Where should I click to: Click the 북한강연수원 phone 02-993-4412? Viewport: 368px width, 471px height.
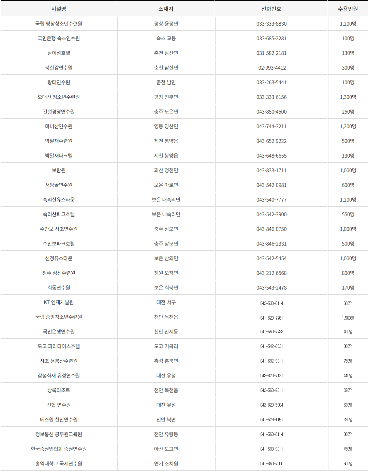pyautogui.click(x=272, y=68)
